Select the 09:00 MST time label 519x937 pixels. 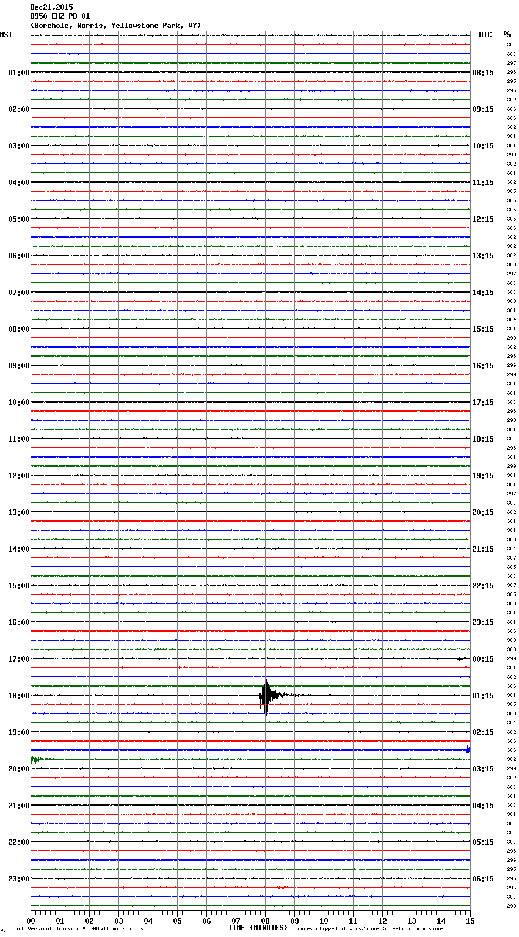point(19,366)
